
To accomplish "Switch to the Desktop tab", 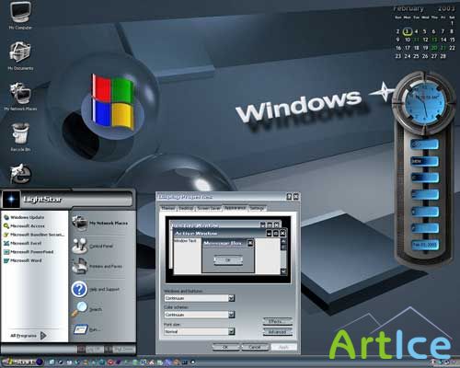I will 186,209.
